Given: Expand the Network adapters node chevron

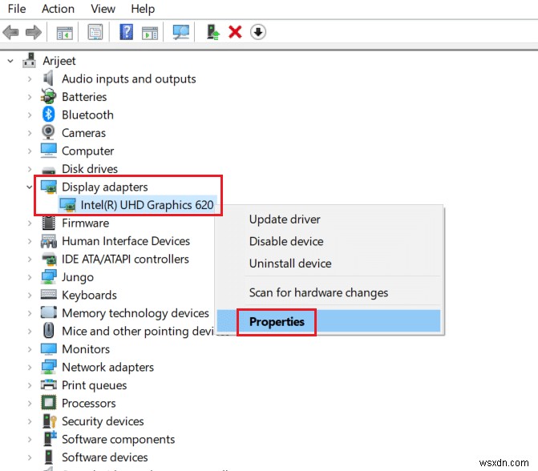Looking at the screenshot, I should [x=30, y=368].
